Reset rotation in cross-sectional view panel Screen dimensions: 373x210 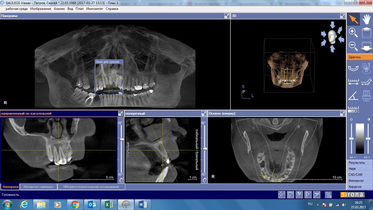(x=204, y=180)
